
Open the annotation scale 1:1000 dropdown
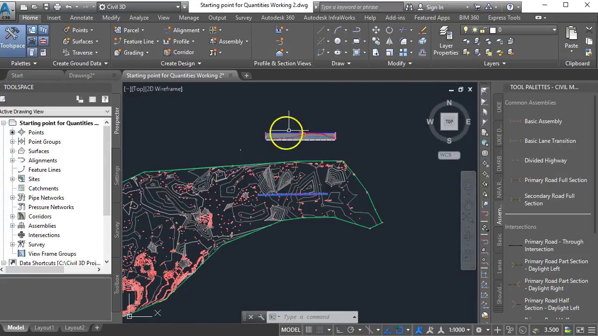(460, 329)
